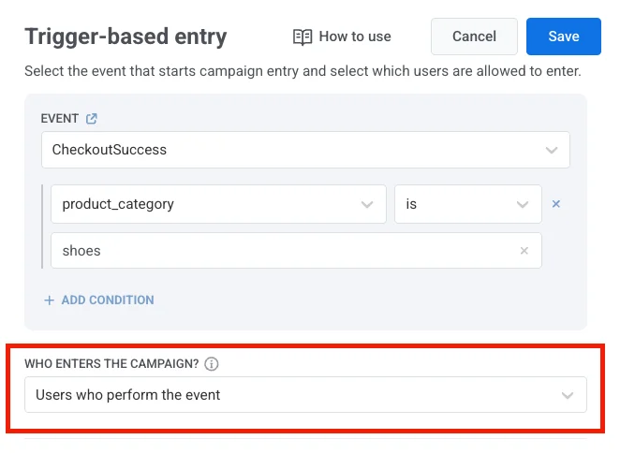This screenshot has width=620, height=454.
Task: Open the How to use guide link
Action: point(355,37)
